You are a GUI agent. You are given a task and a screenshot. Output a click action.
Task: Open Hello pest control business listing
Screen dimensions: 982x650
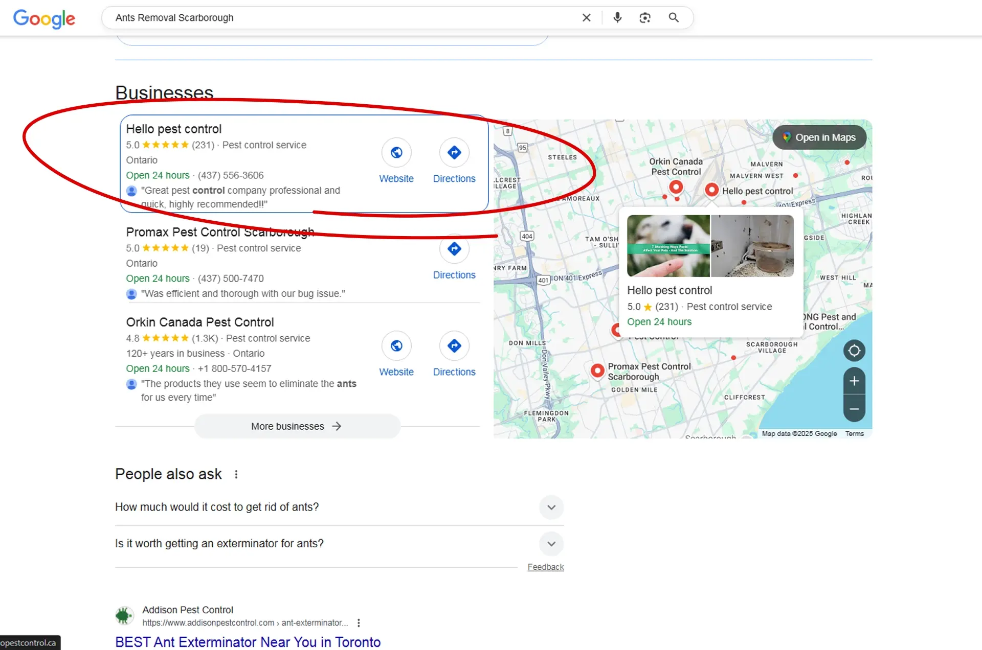coord(174,129)
